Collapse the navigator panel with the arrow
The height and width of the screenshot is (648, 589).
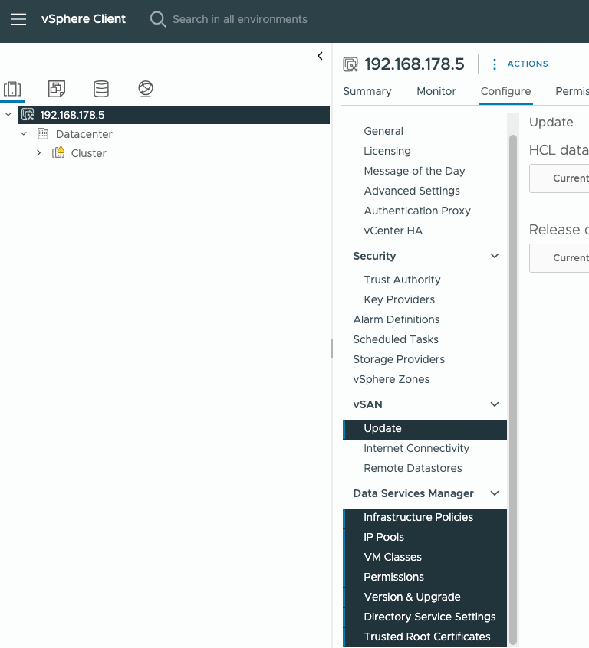pyautogui.click(x=320, y=56)
